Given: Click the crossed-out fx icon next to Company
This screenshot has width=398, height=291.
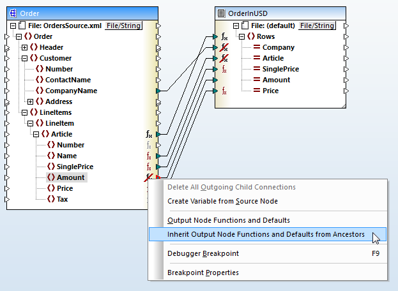Looking at the screenshot, I should pos(224,47).
